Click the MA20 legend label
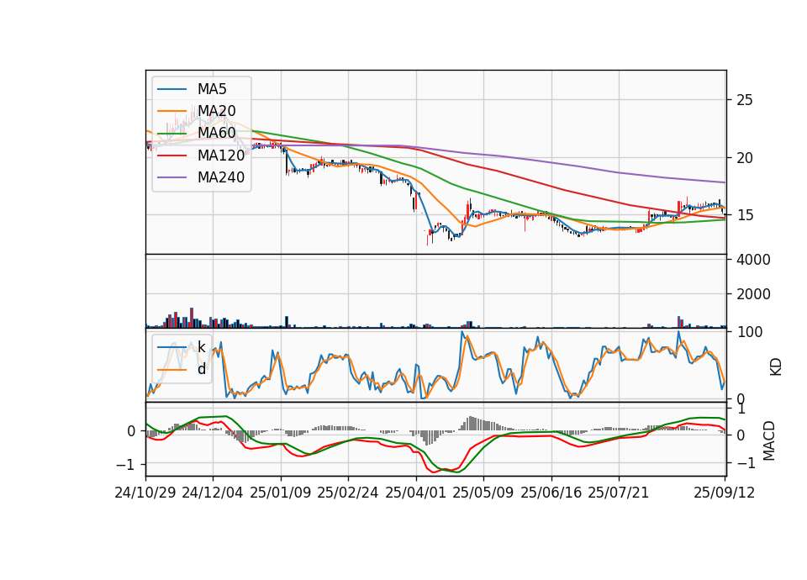This screenshot has height=580, width=807. [x=217, y=111]
